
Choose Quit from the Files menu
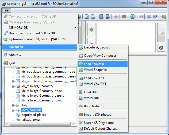[40, 63]
